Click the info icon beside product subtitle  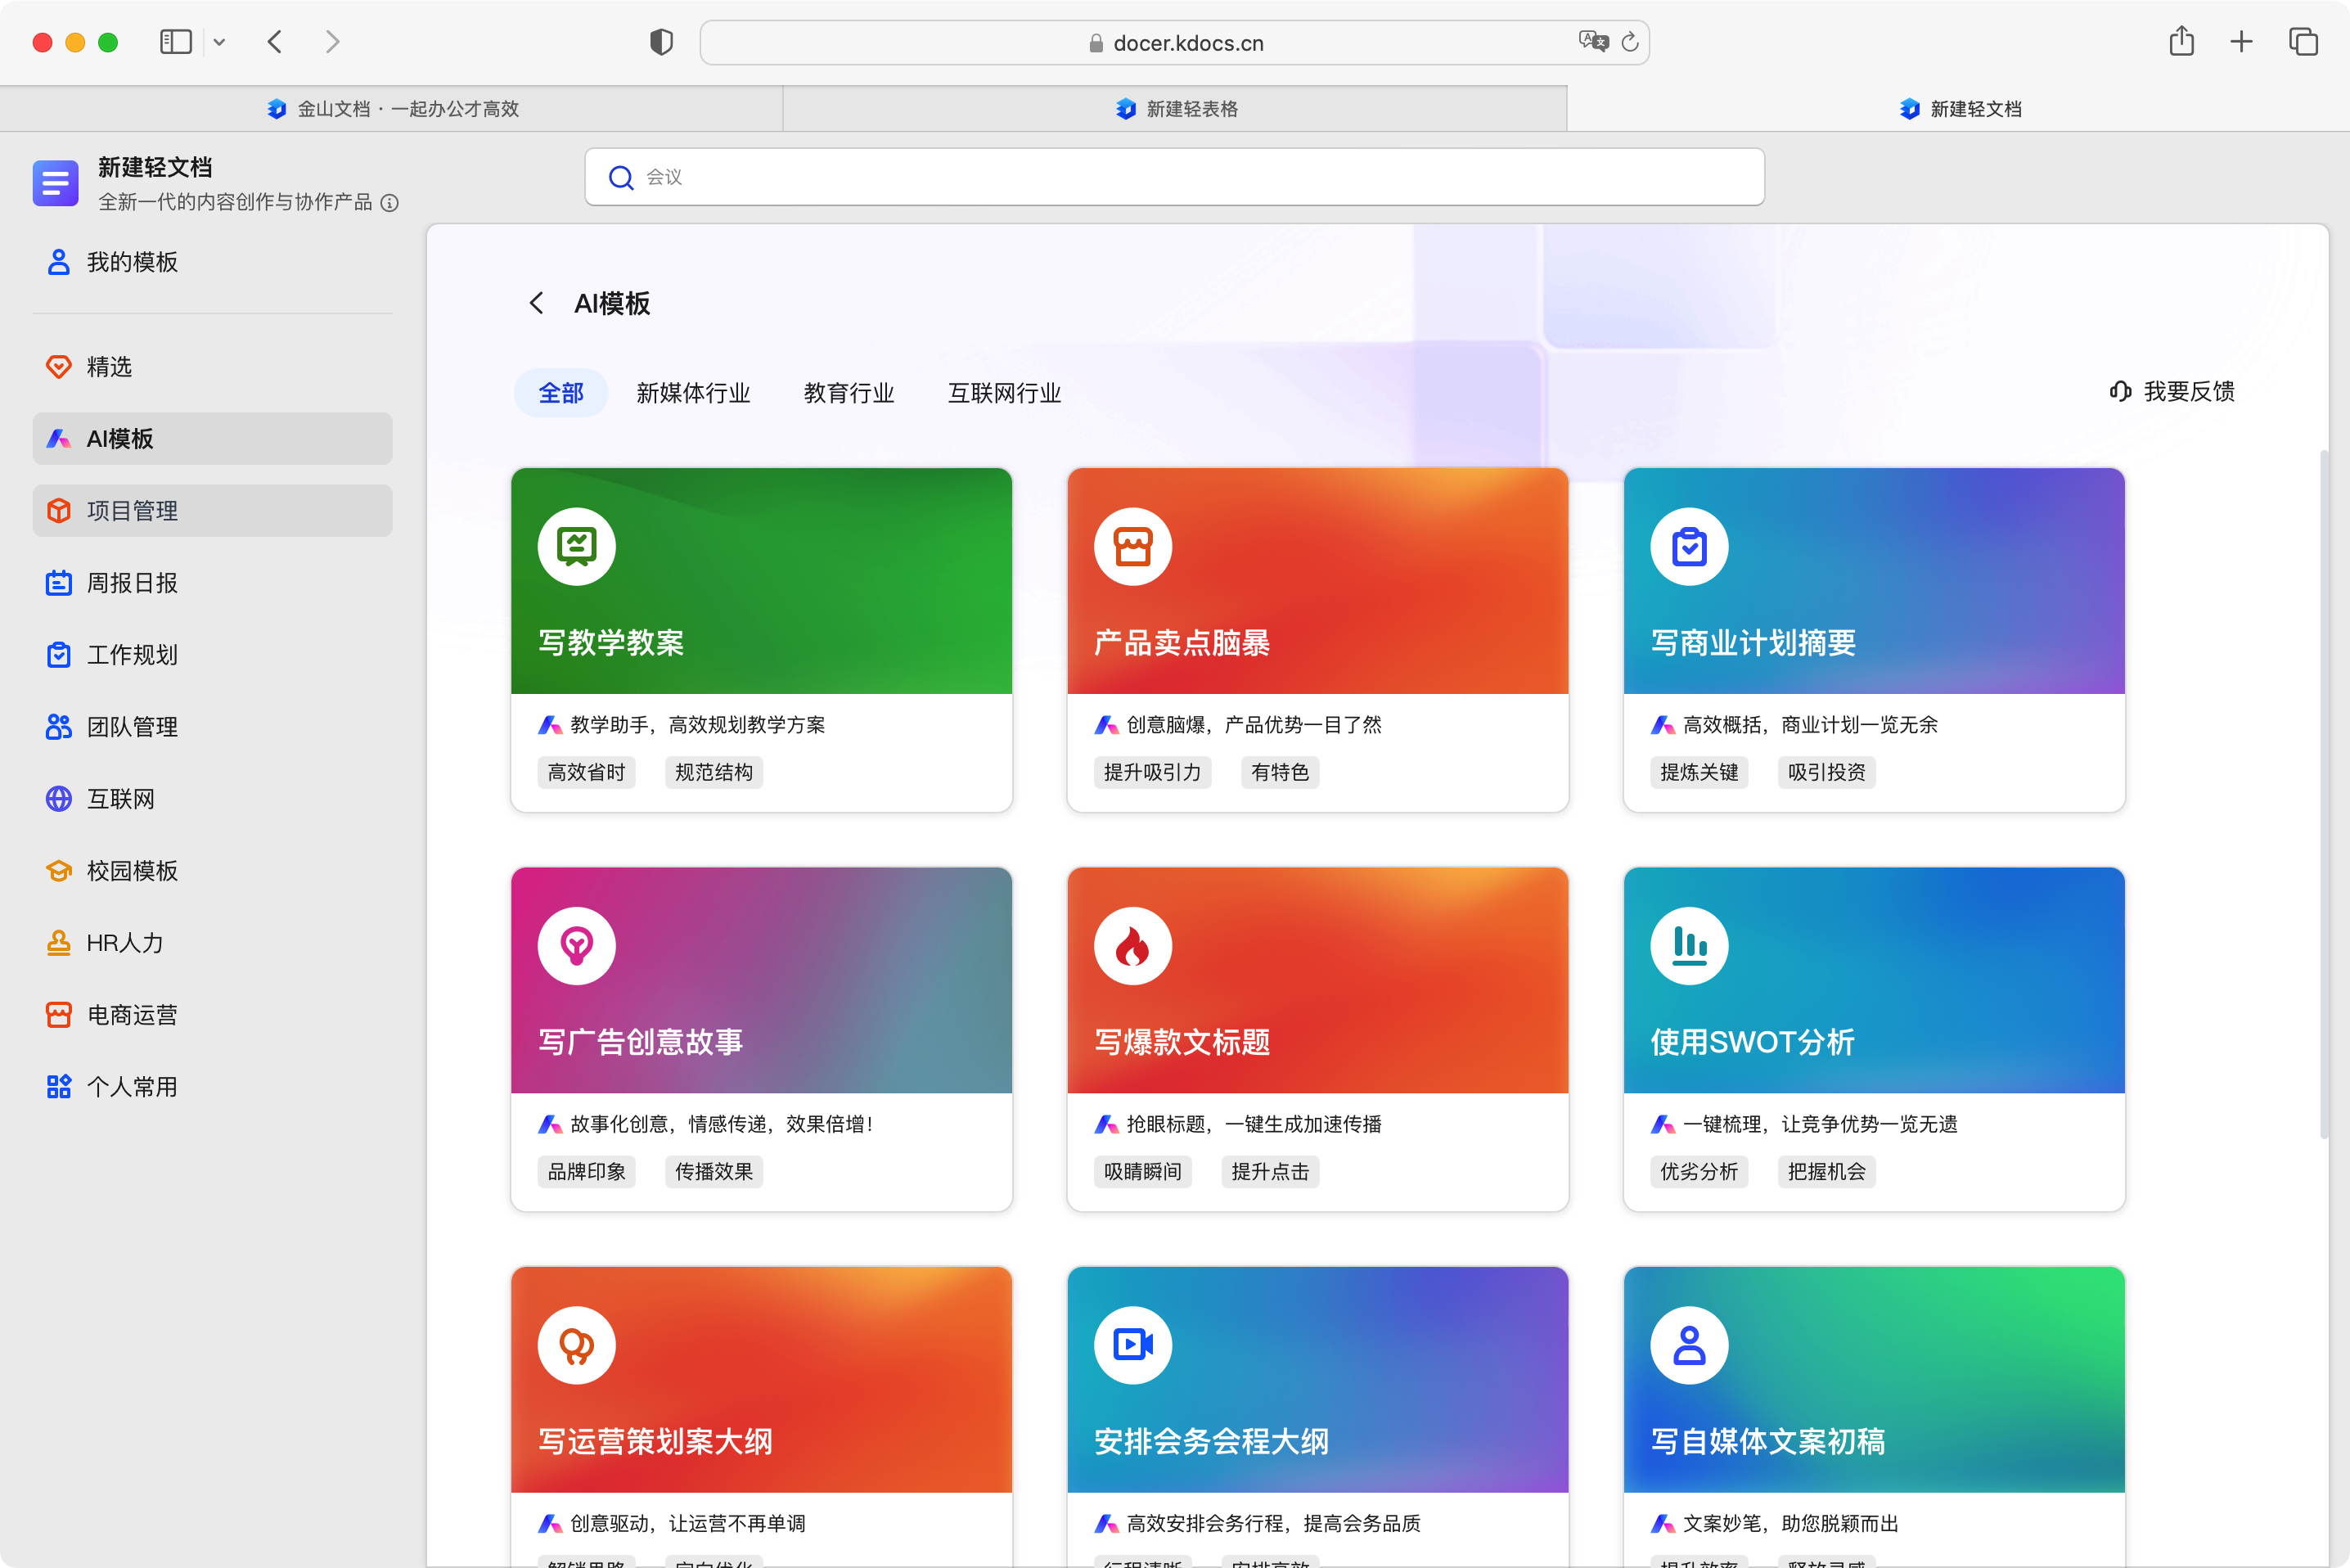tap(389, 203)
